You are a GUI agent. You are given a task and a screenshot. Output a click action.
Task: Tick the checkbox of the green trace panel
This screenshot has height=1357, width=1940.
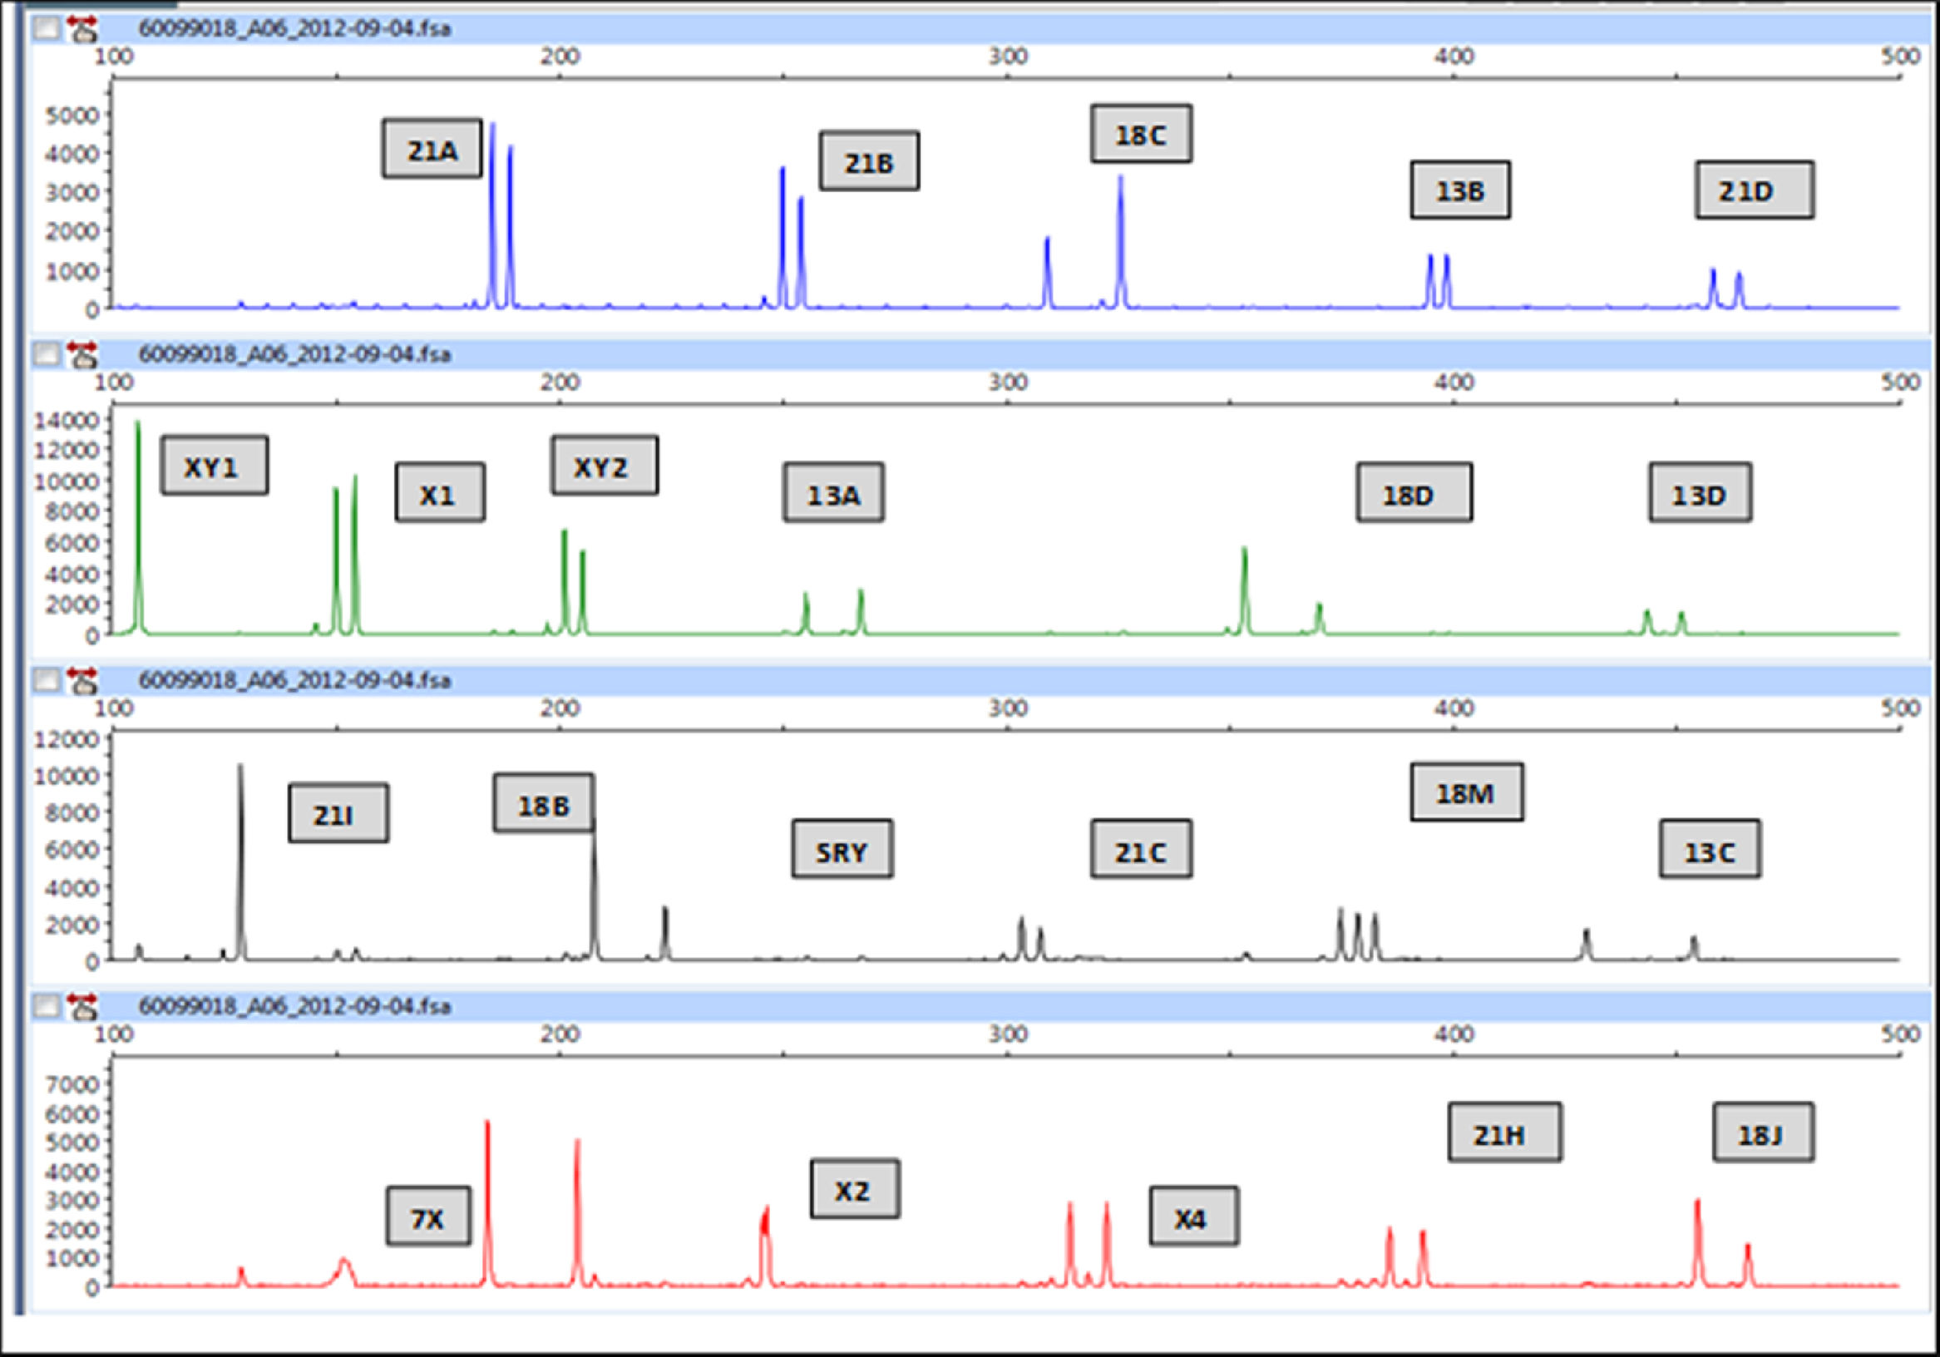(x=47, y=354)
